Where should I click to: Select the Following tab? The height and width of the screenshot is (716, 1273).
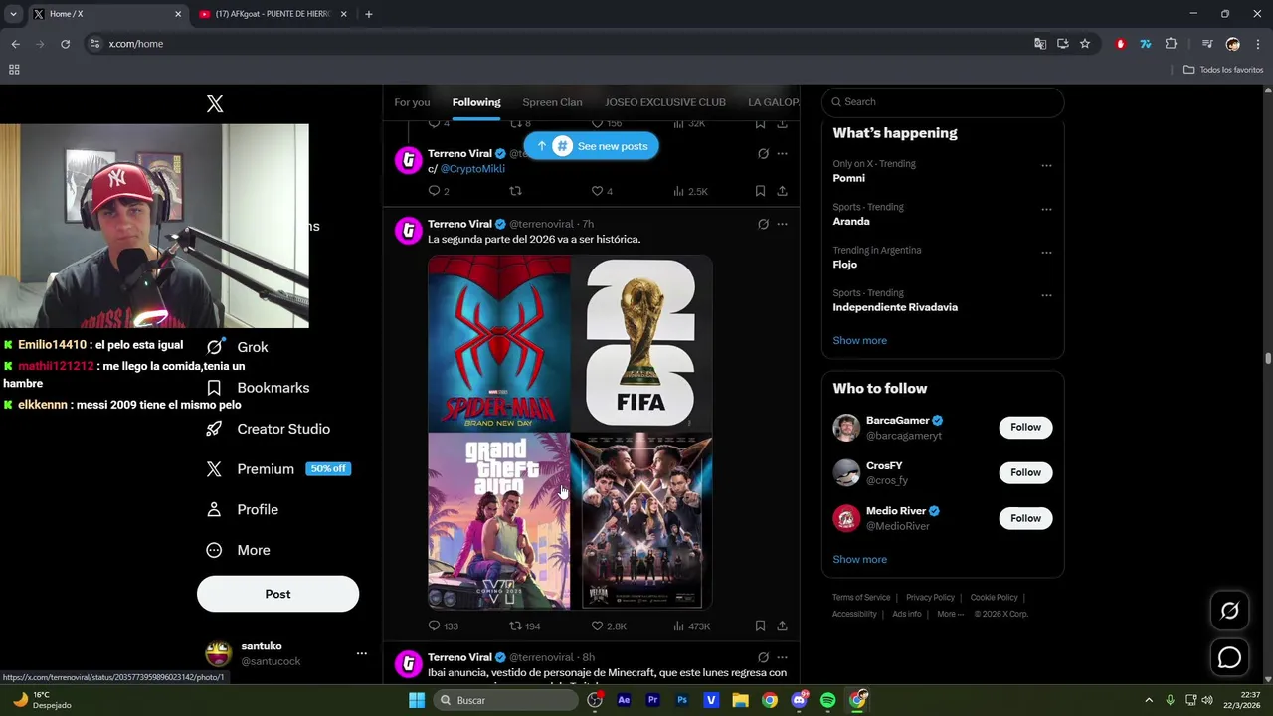[476, 102]
